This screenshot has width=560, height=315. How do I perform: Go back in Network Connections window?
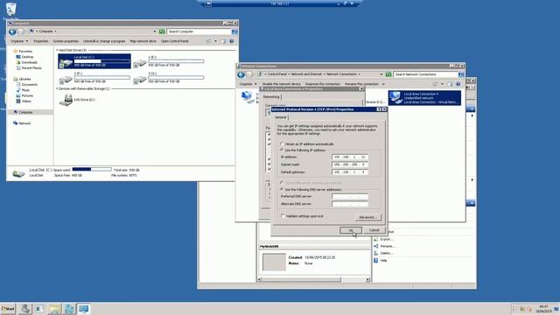point(241,74)
